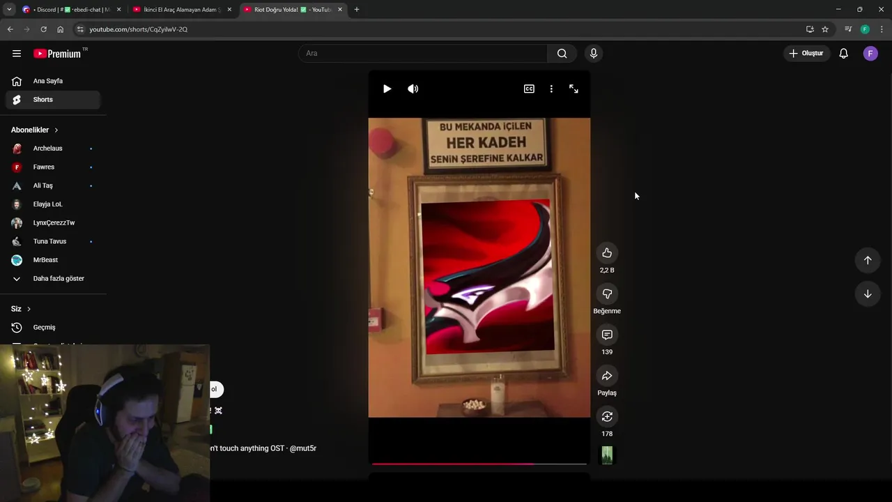
Task: Open the Tuna Tavus subscription channel
Action: pos(53,241)
